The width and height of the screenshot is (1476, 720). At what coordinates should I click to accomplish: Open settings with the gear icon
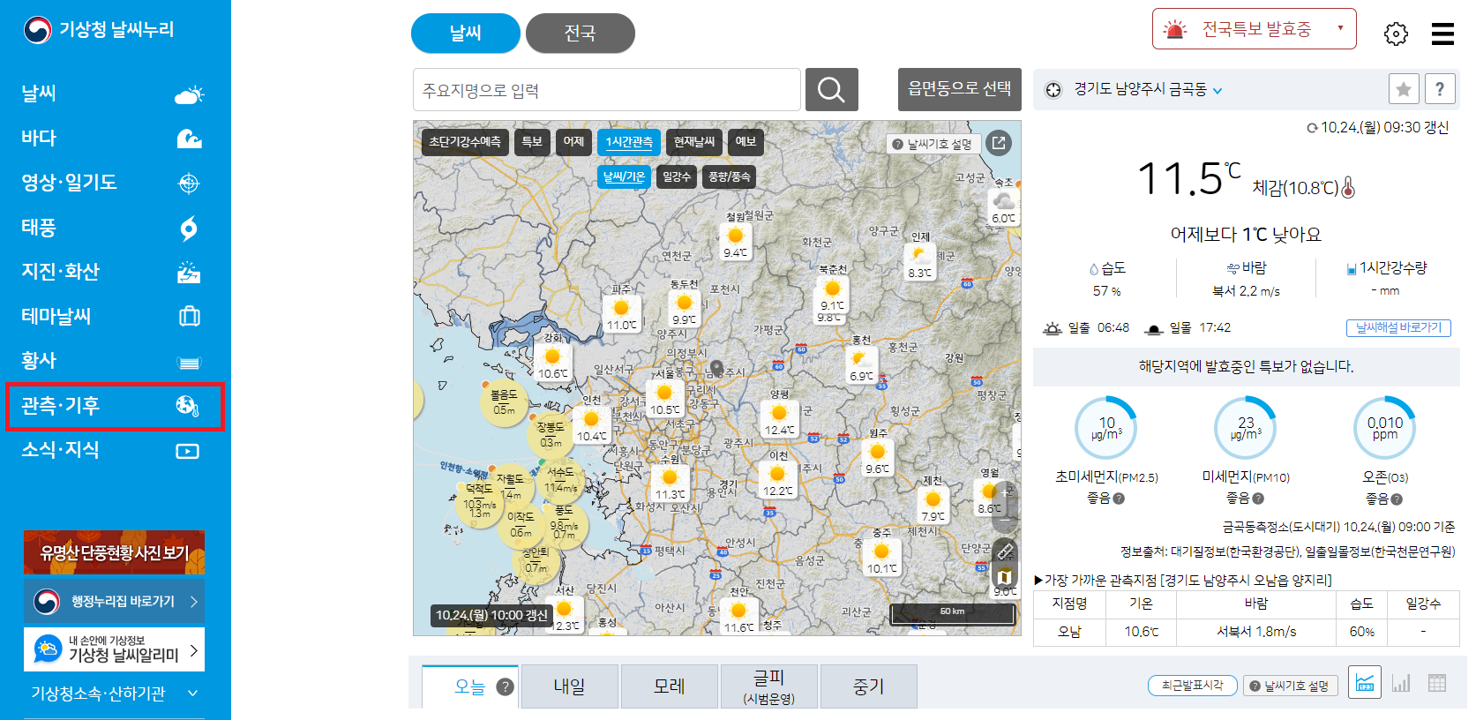pyautogui.click(x=1396, y=34)
